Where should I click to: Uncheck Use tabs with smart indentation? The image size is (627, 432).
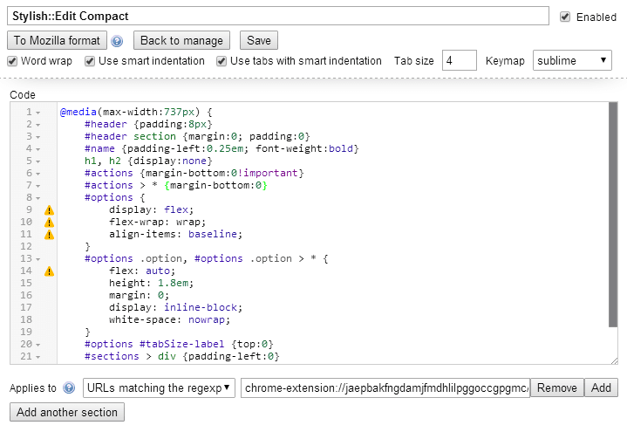click(221, 61)
